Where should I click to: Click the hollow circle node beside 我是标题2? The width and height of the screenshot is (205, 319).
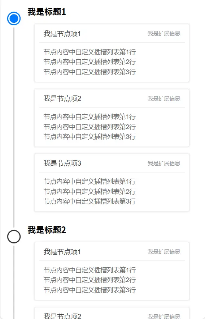pyautogui.click(x=14, y=237)
